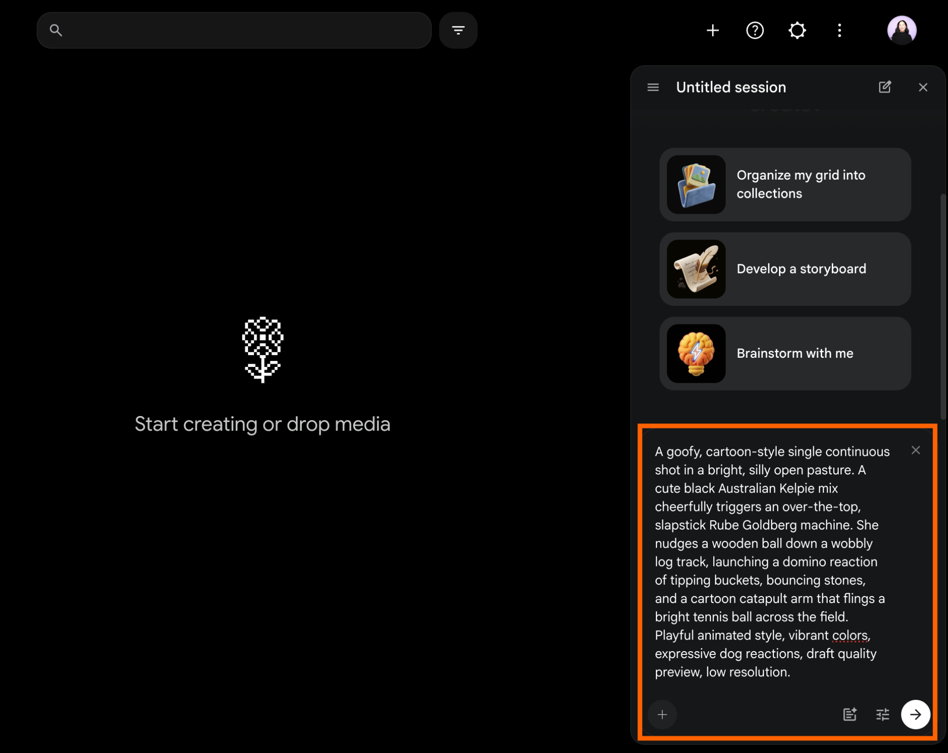Select Brainstorm with me suggestion
The image size is (948, 753).
pos(785,354)
